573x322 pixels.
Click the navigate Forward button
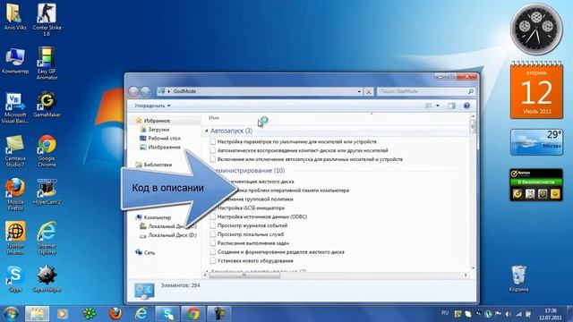(145, 91)
